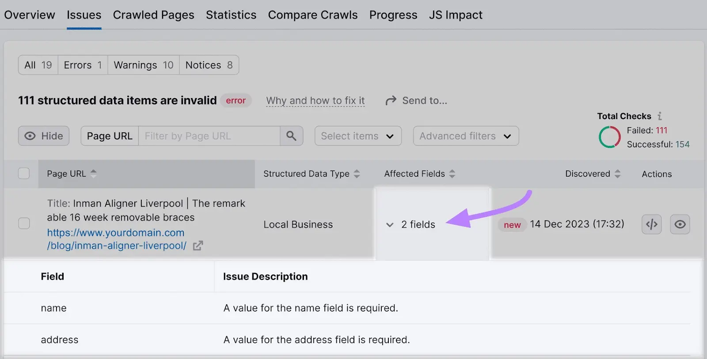Click the info icon next to Total Checks
This screenshot has width=707, height=359.
[x=659, y=116]
